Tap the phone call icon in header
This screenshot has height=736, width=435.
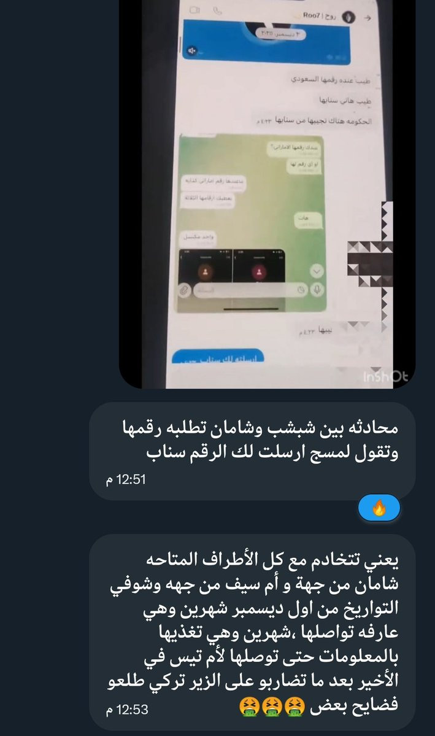[x=217, y=11]
